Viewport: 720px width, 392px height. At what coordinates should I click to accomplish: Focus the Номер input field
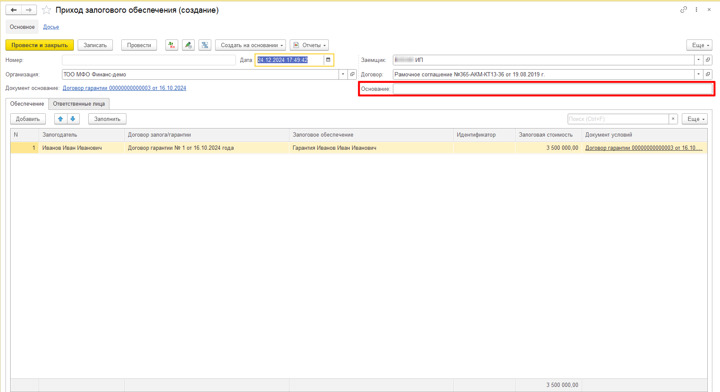click(x=148, y=60)
